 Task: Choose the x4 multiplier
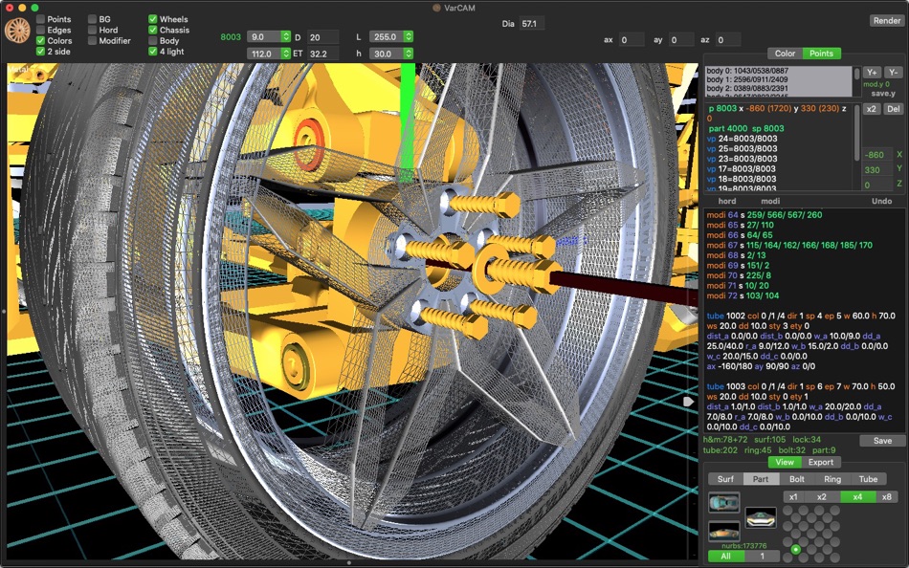click(x=857, y=496)
